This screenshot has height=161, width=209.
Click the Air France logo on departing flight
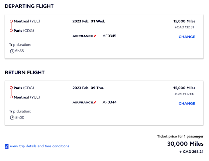tap(84, 36)
